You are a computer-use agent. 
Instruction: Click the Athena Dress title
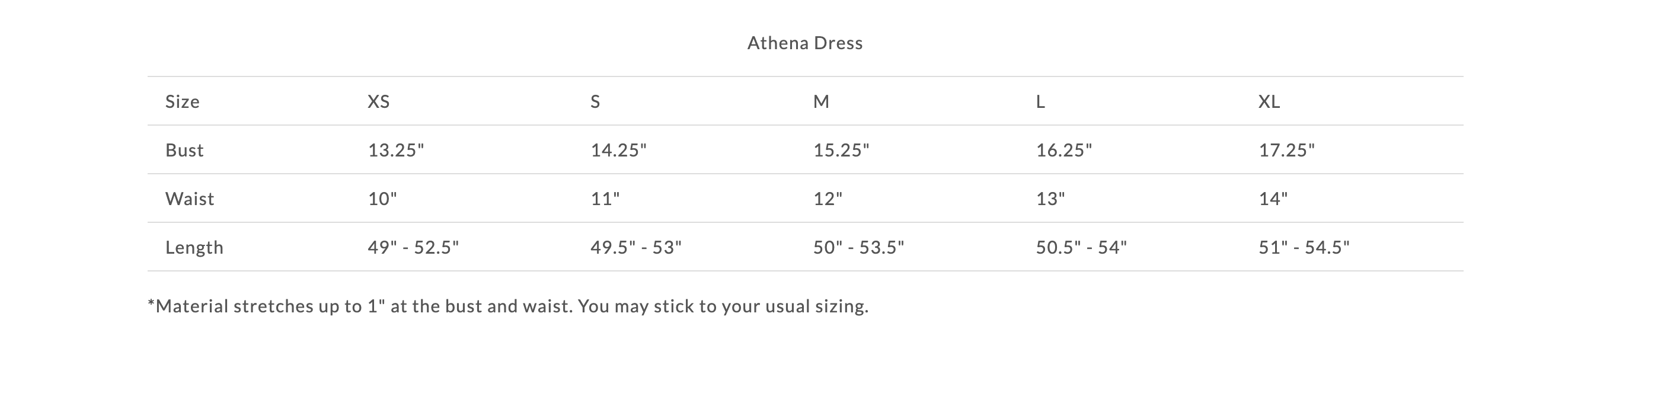click(x=804, y=43)
